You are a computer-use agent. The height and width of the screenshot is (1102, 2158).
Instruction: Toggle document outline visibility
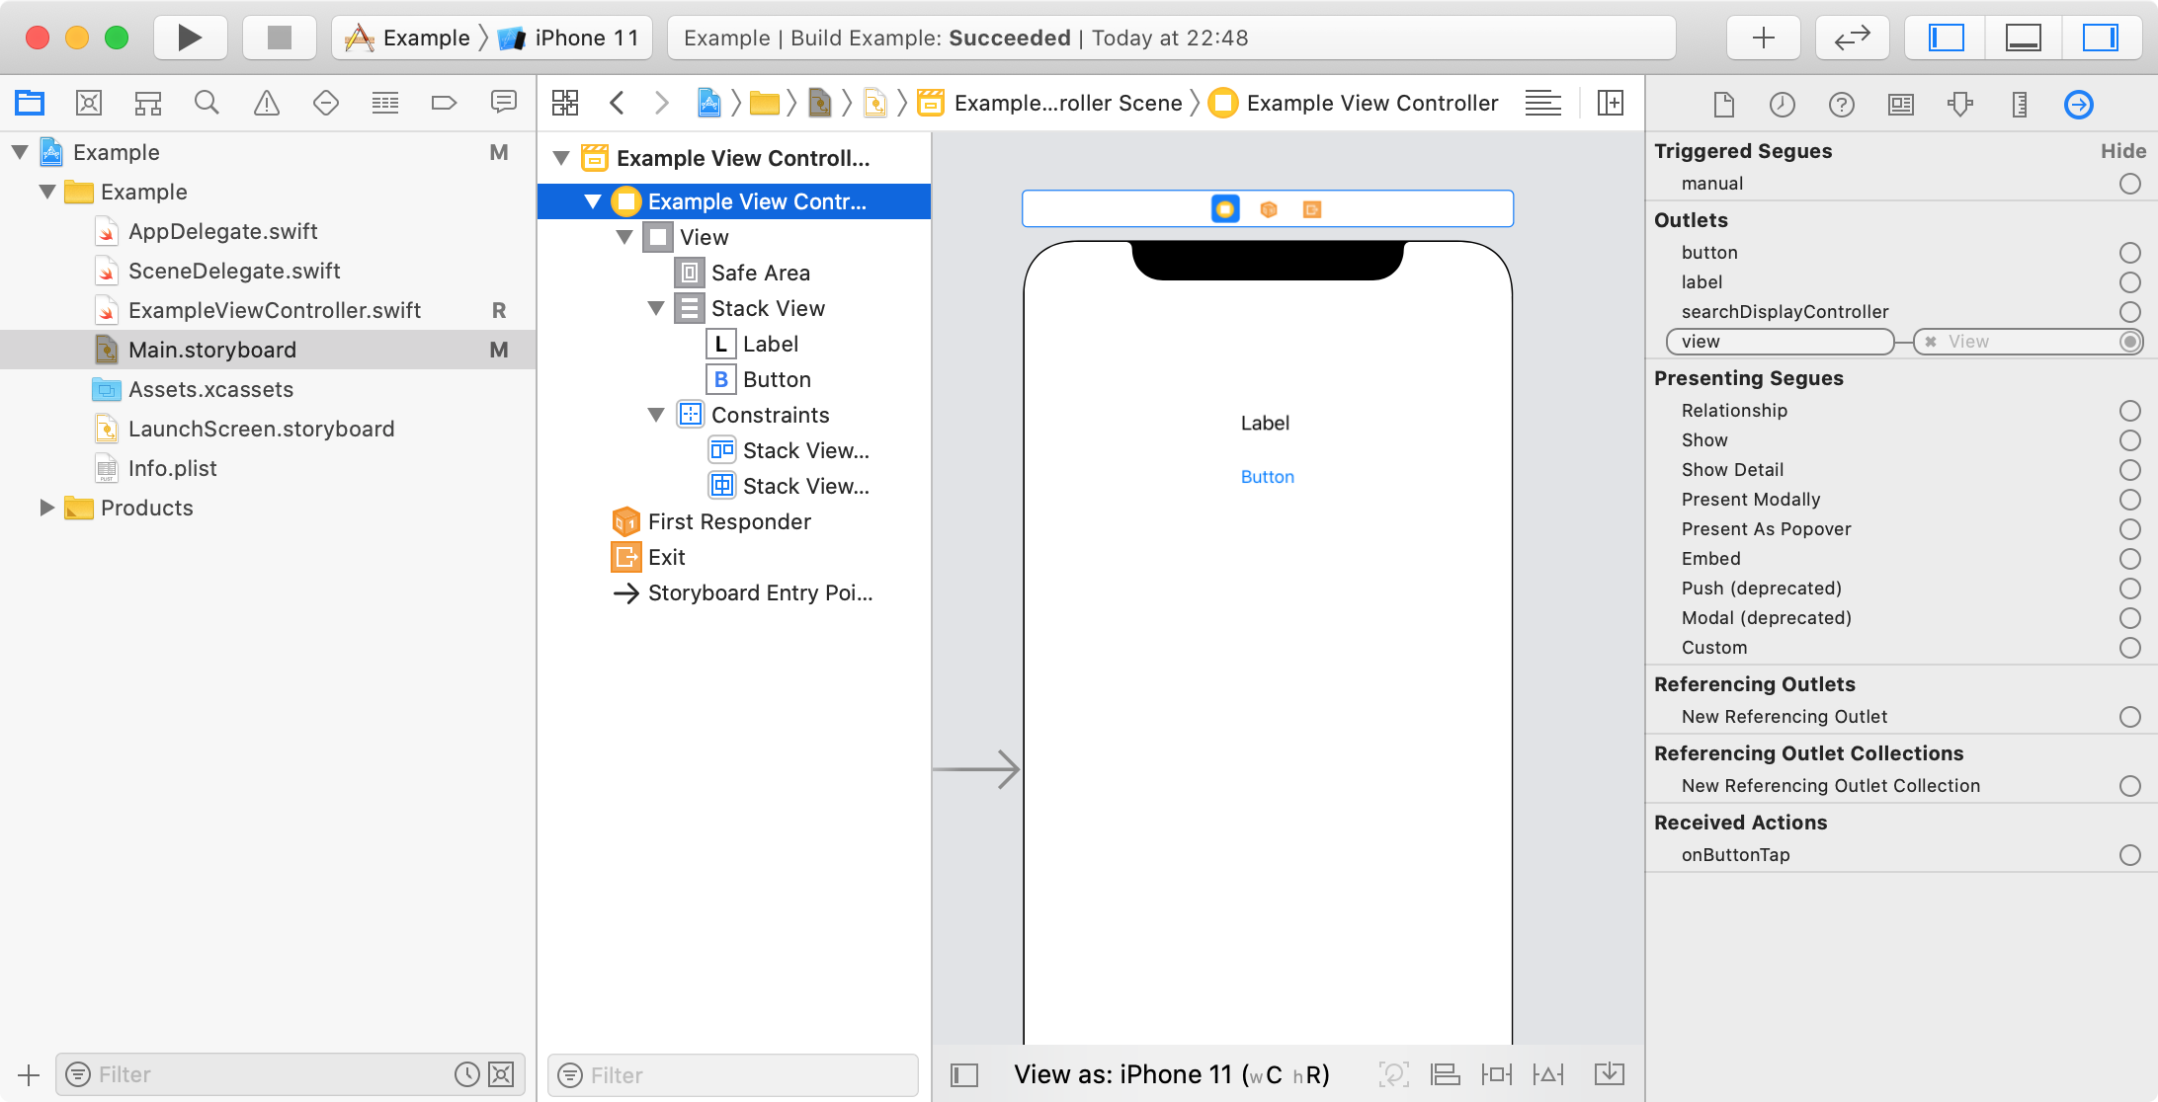[x=964, y=1074]
